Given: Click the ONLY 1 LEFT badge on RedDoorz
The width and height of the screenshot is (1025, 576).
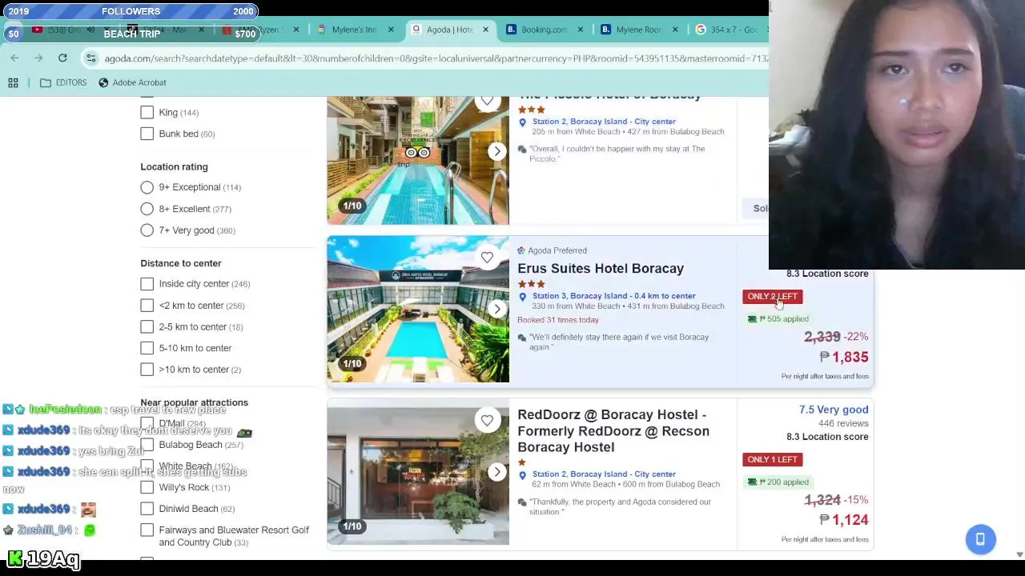Looking at the screenshot, I should point(772,460).
